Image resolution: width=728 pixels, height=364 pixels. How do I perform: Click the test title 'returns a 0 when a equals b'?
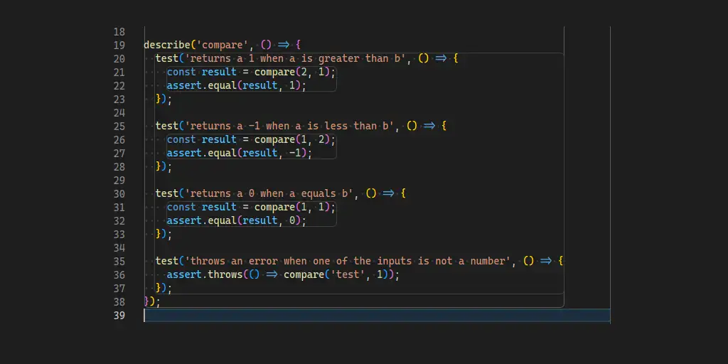click(x=269, y=193)
